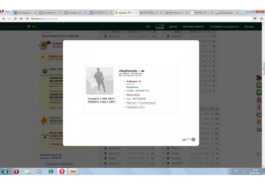Open Internet Explorer from the taskbar
The width and height of the screenshot is (265, 185).
pos(51,171)
